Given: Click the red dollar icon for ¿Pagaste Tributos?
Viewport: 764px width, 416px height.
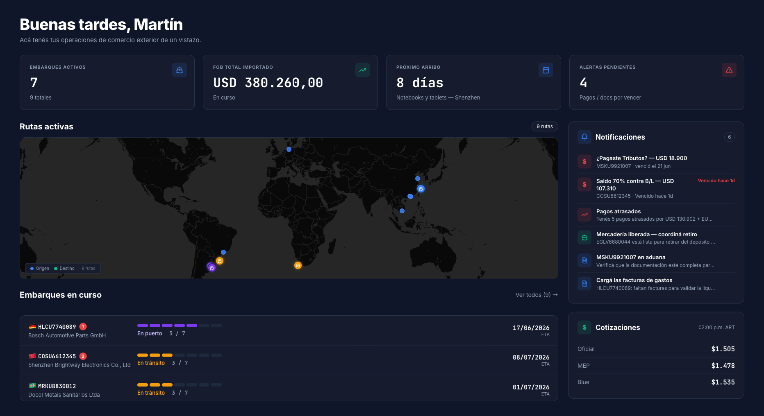Looking at the screenshot, I should click(x=584, y=161).
